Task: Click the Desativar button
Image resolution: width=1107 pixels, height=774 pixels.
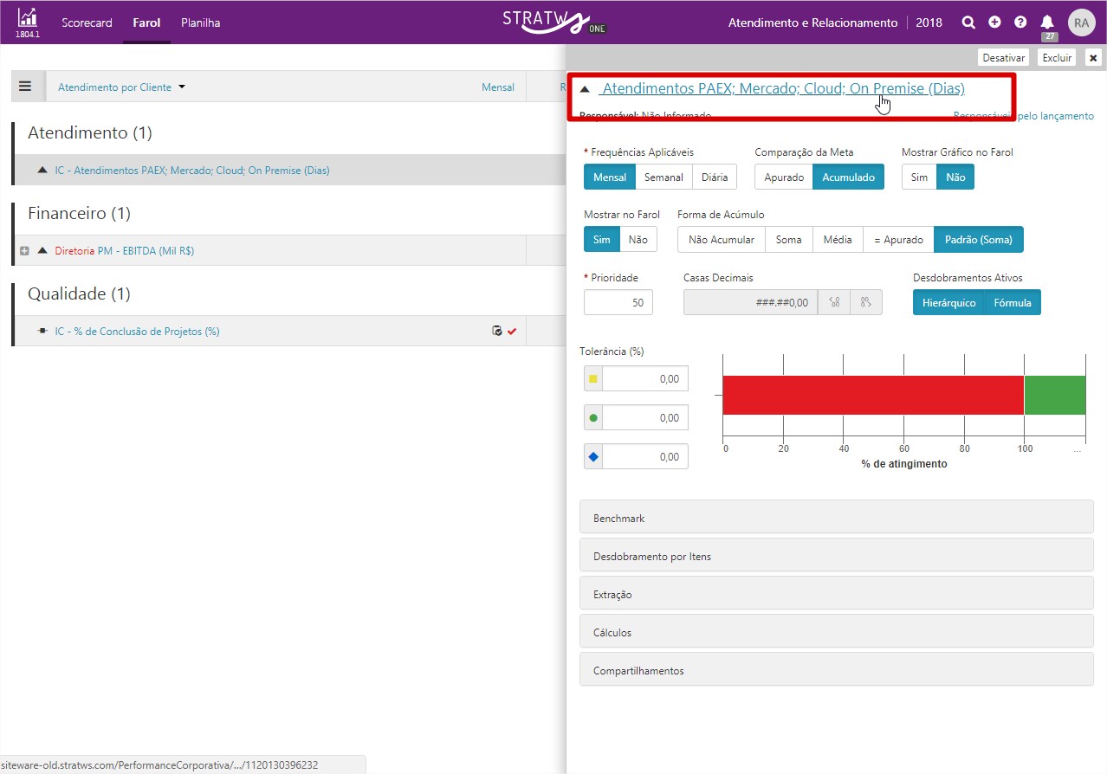Action: click(x=1004, y=58)
